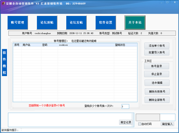The height and width of the screenshot is (133, 179).
Task: Click the 密码 column header
Action: click(x=50, y=45)
